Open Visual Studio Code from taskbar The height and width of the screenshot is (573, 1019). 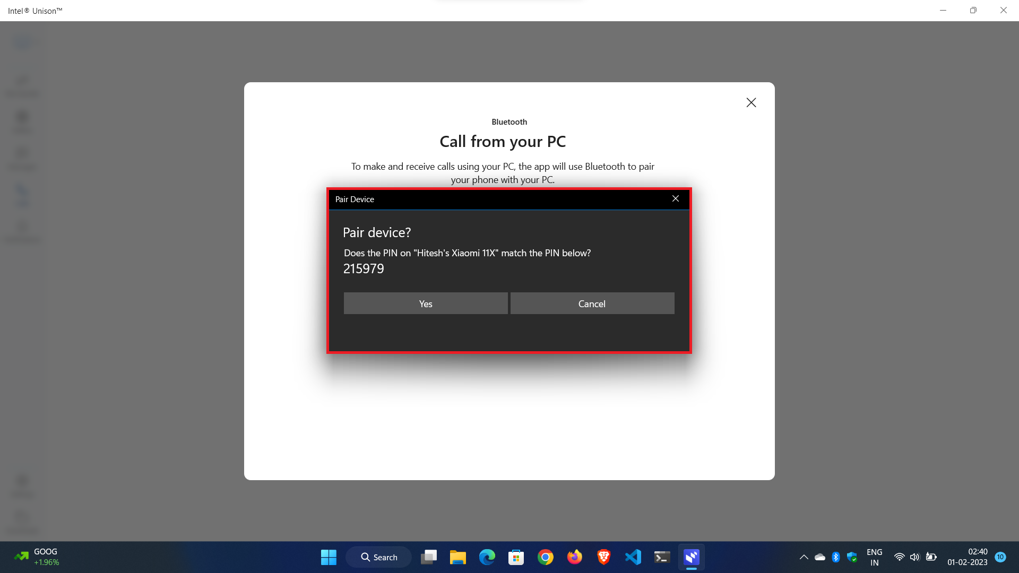633,557
